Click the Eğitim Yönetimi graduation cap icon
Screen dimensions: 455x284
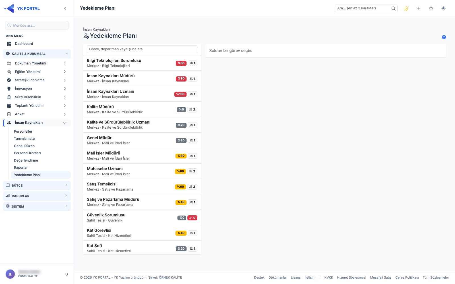[9, 72]
